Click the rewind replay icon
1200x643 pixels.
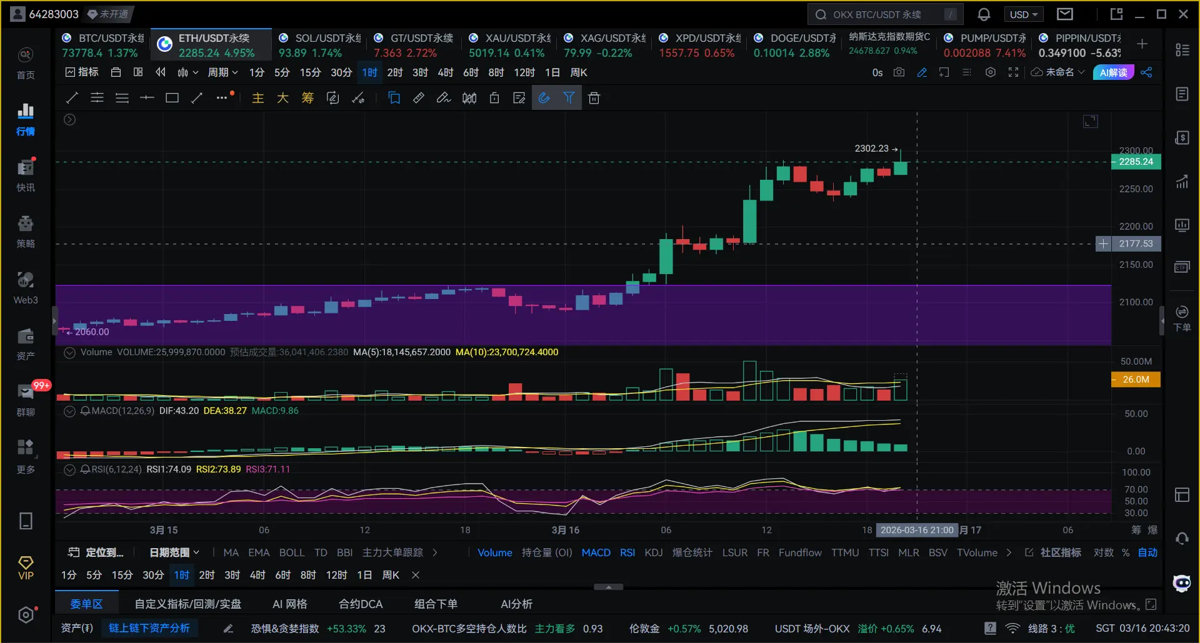click(161, 72)
